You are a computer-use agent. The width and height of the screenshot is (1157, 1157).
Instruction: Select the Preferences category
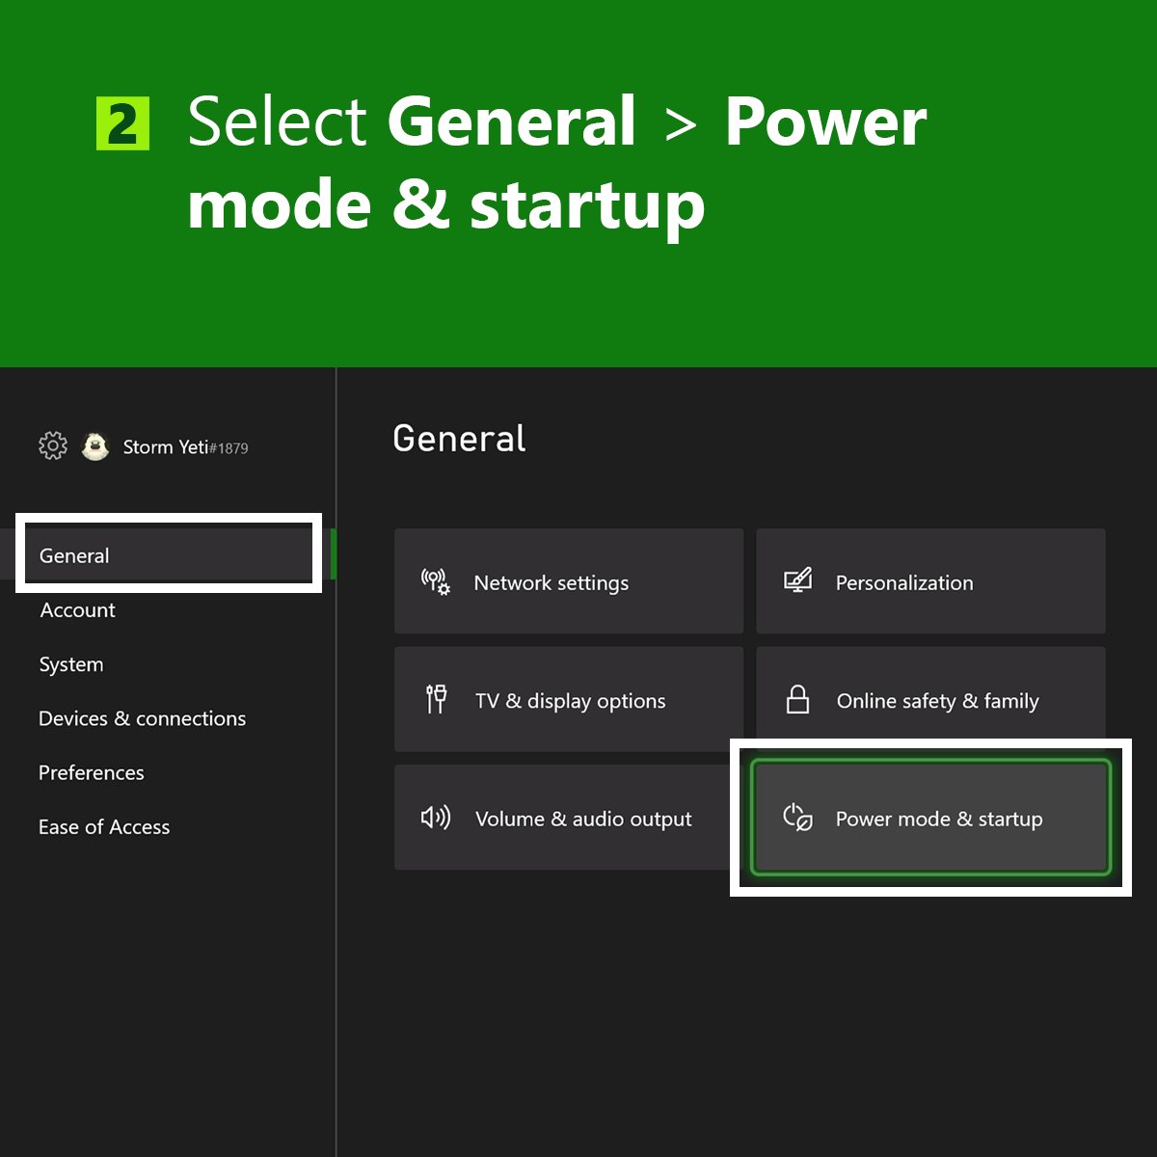(92, 772)
